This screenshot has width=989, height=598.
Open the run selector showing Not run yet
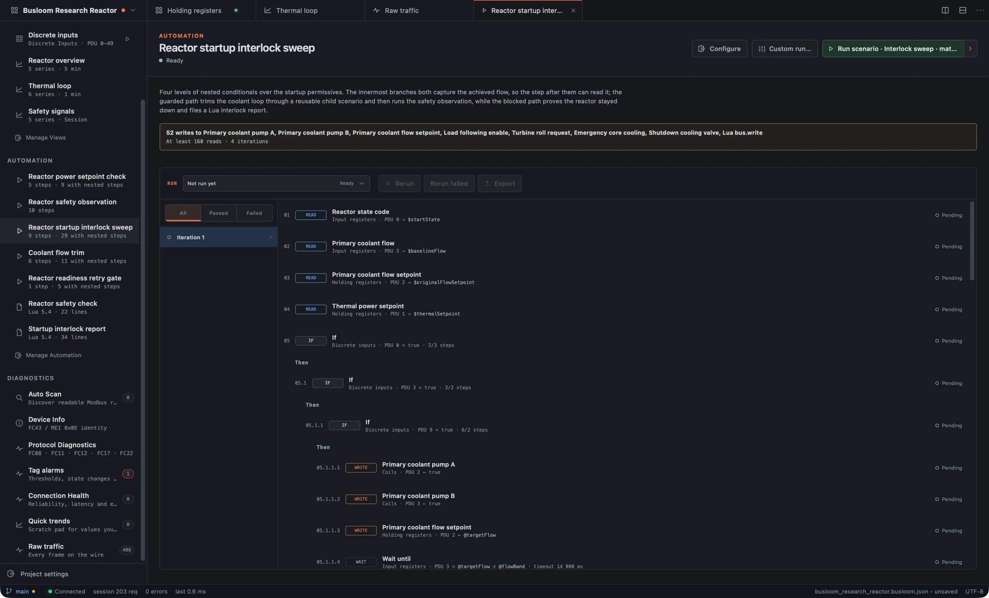coord(276,183)
